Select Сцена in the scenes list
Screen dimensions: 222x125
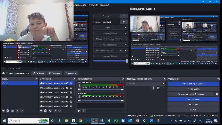[19, 83]
